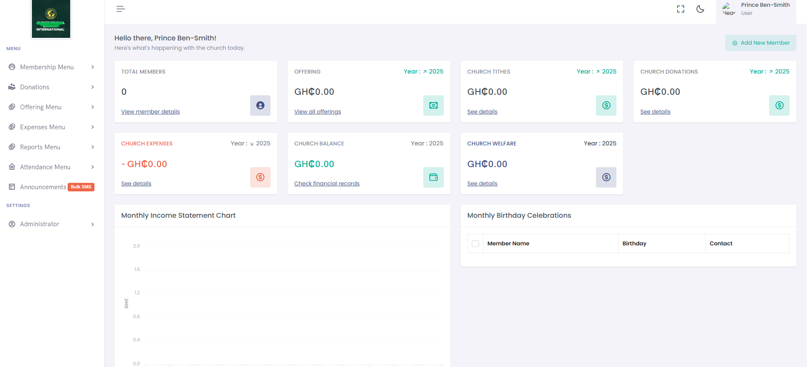The width and height of the screenshot is (807, 367).
Task: Open the View member details link
Action: point(150,112)
